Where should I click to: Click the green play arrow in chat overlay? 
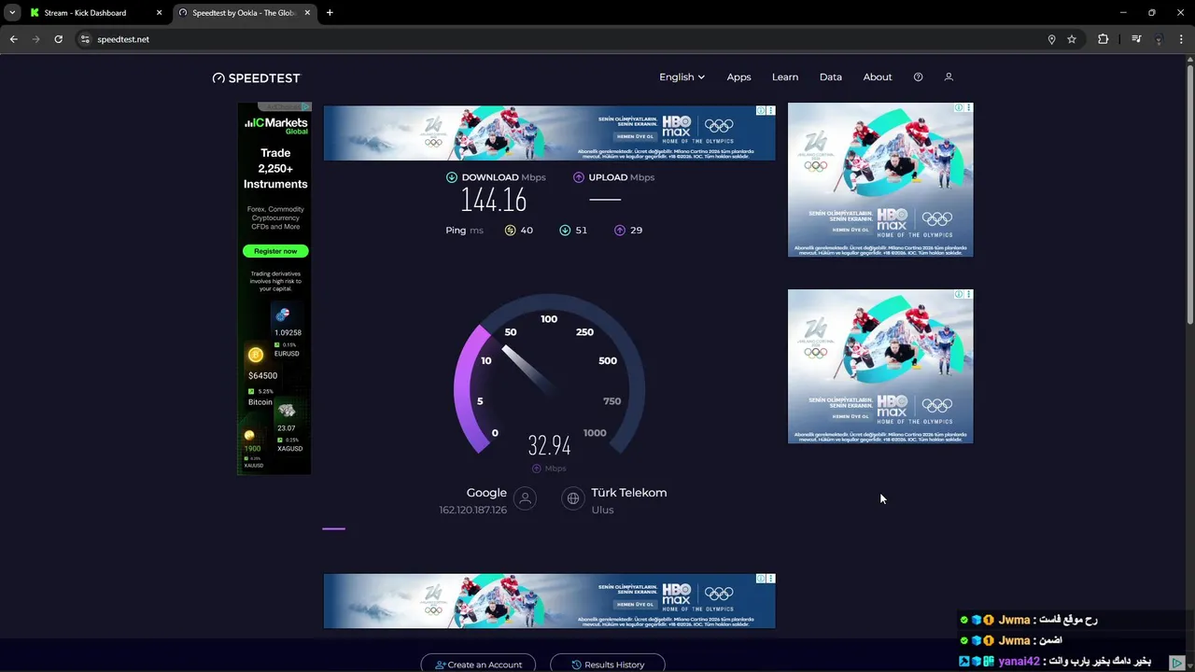pyautogui.click(x=1177, y=663)
